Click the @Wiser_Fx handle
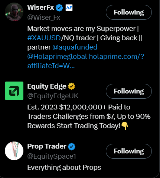Viewport: 160px width, 178px height. 44,18
